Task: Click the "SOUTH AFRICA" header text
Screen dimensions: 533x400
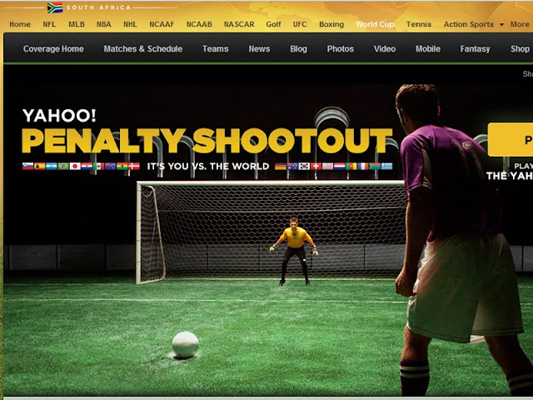Action: [x=98, y=7]
